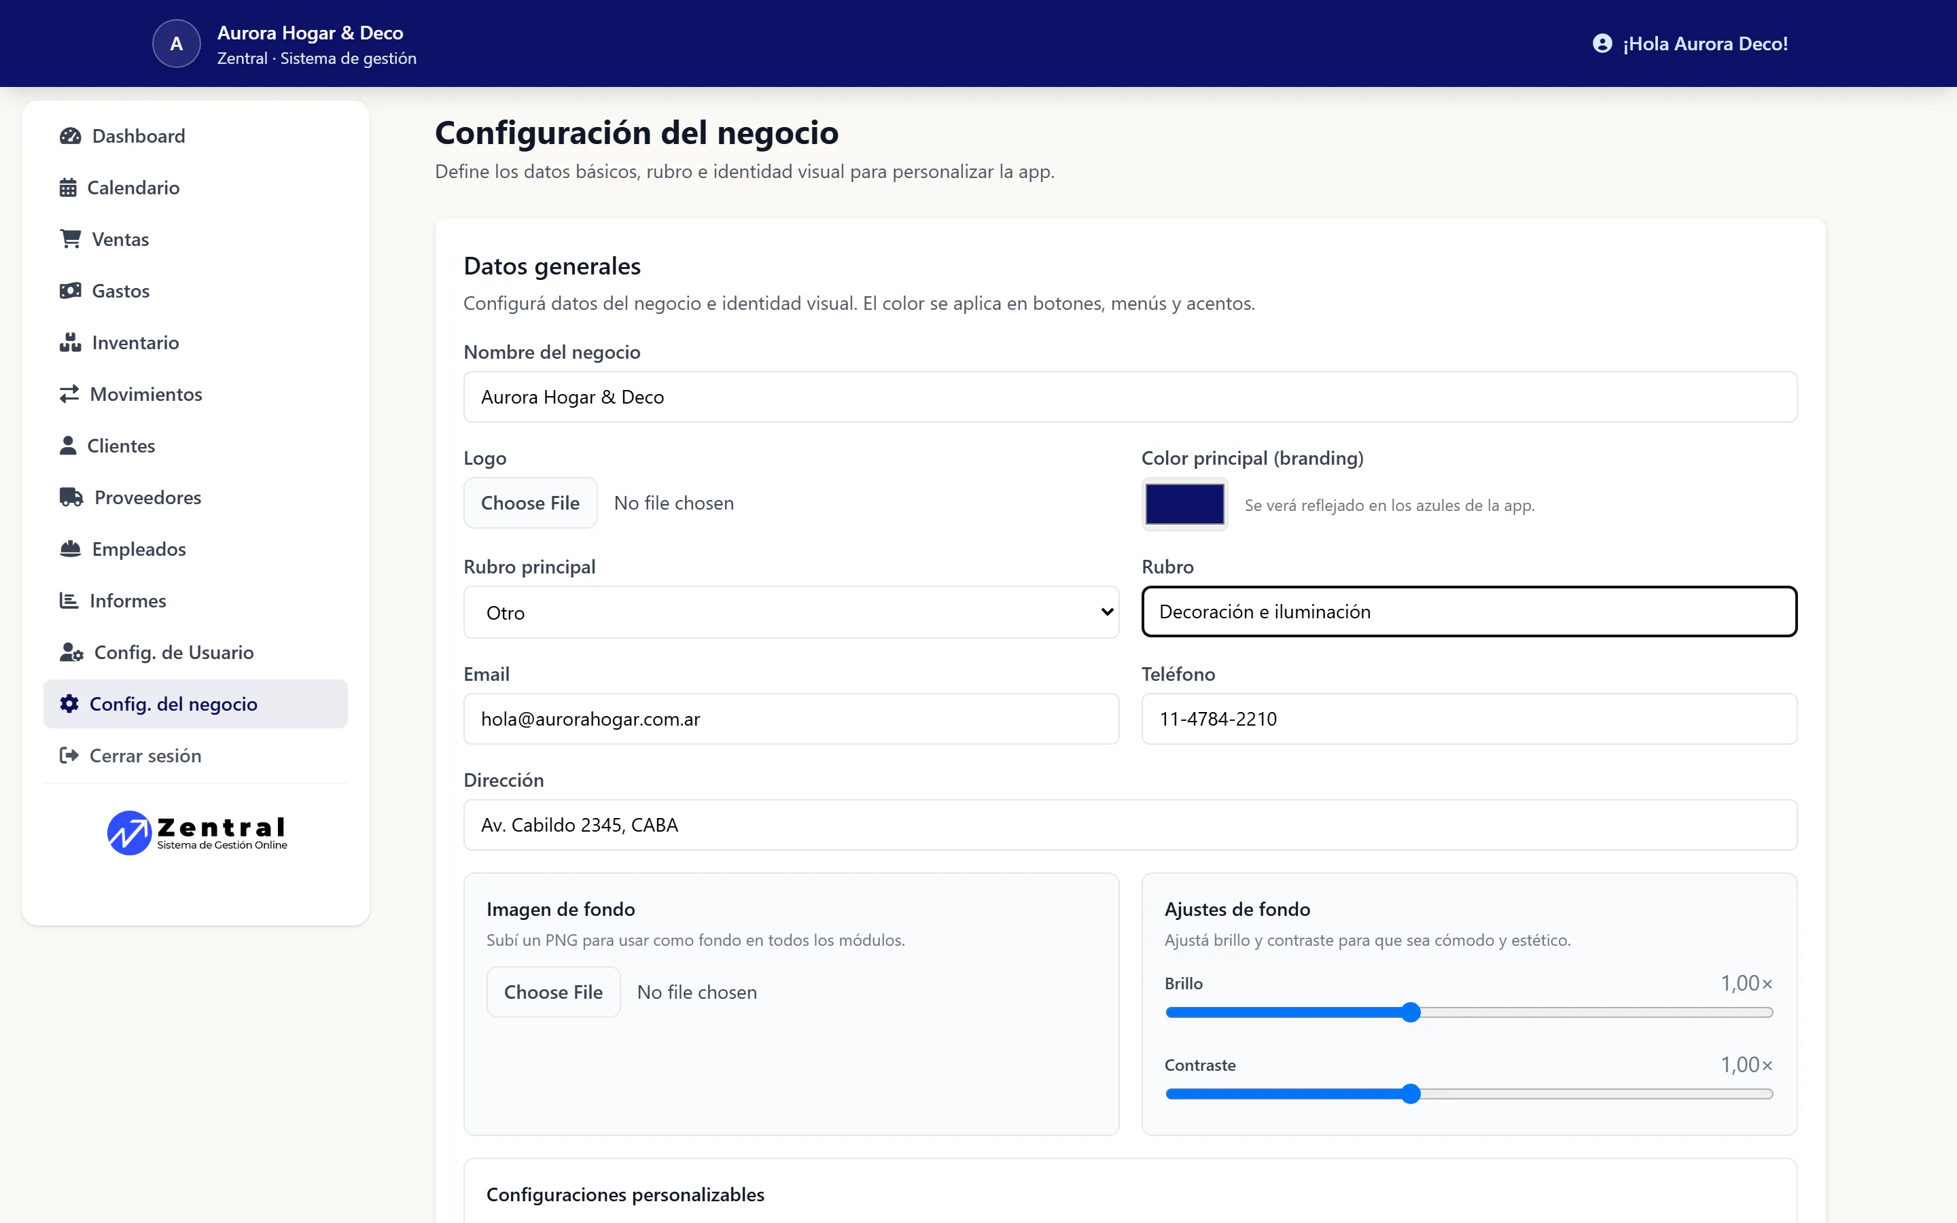Open the Inventario page
Image resolution: width=1957 pixels, height=1223 pixels.
coord(196,343)
